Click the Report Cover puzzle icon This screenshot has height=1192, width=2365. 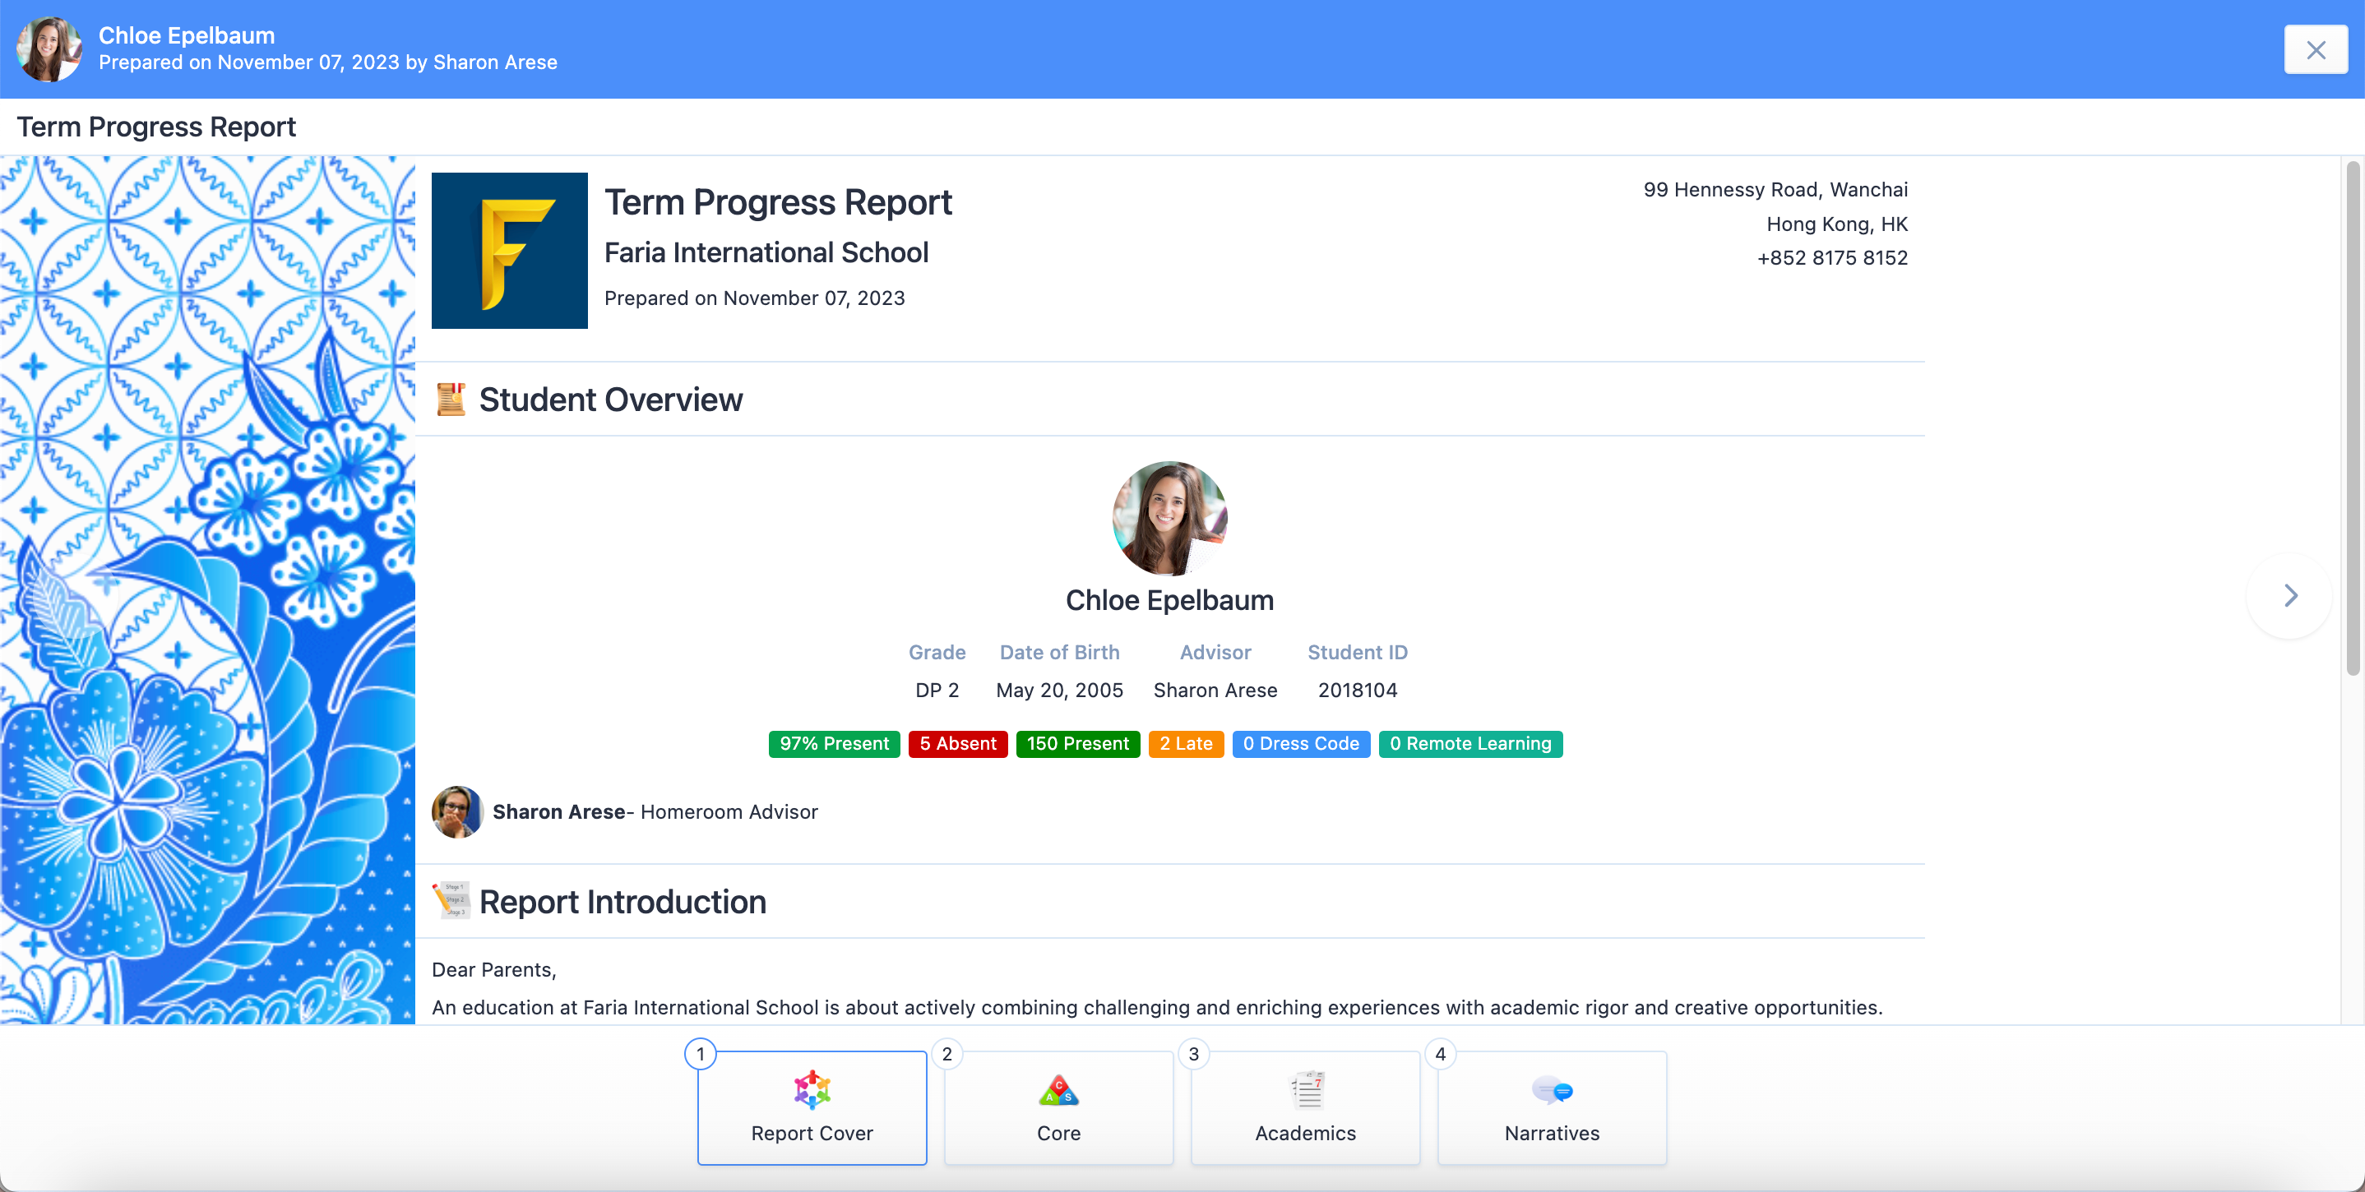pyautogui.click(x=812, y=1089)
